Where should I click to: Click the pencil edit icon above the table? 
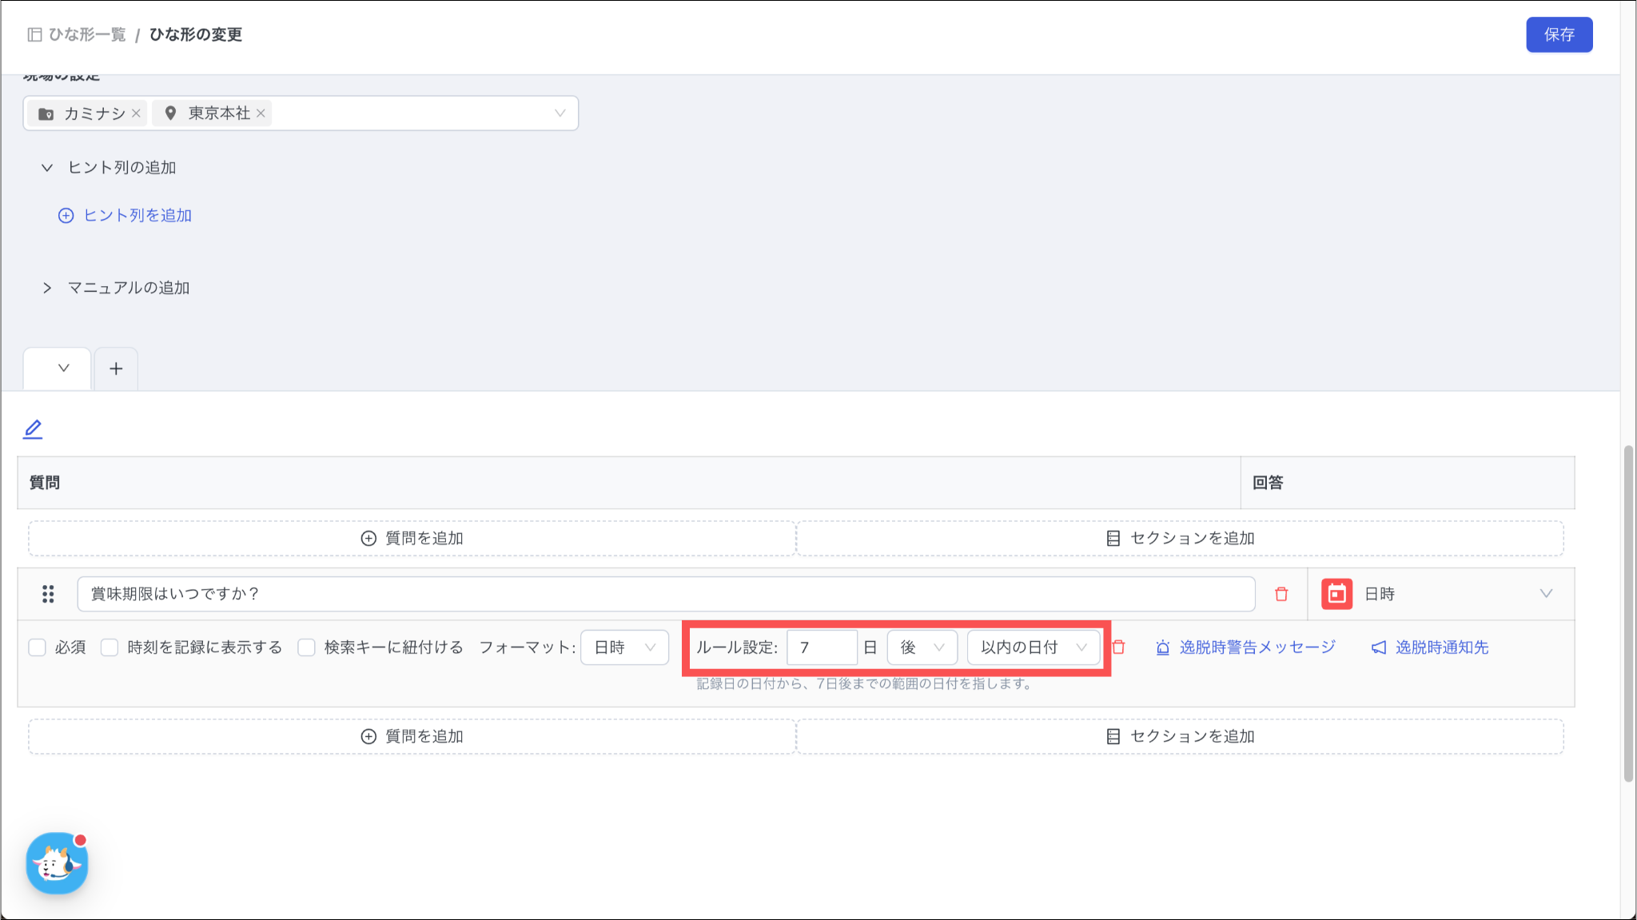tap(33, 429)
